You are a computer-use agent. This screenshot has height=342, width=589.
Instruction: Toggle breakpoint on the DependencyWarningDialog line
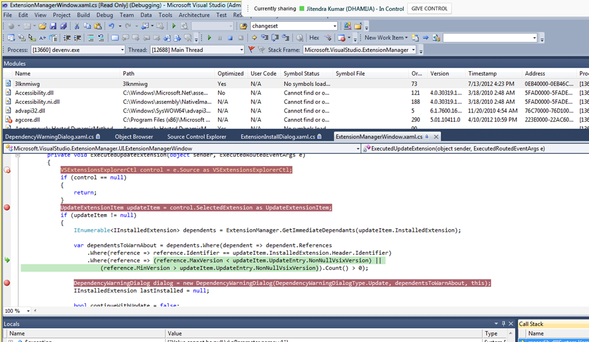coord(7,283)
